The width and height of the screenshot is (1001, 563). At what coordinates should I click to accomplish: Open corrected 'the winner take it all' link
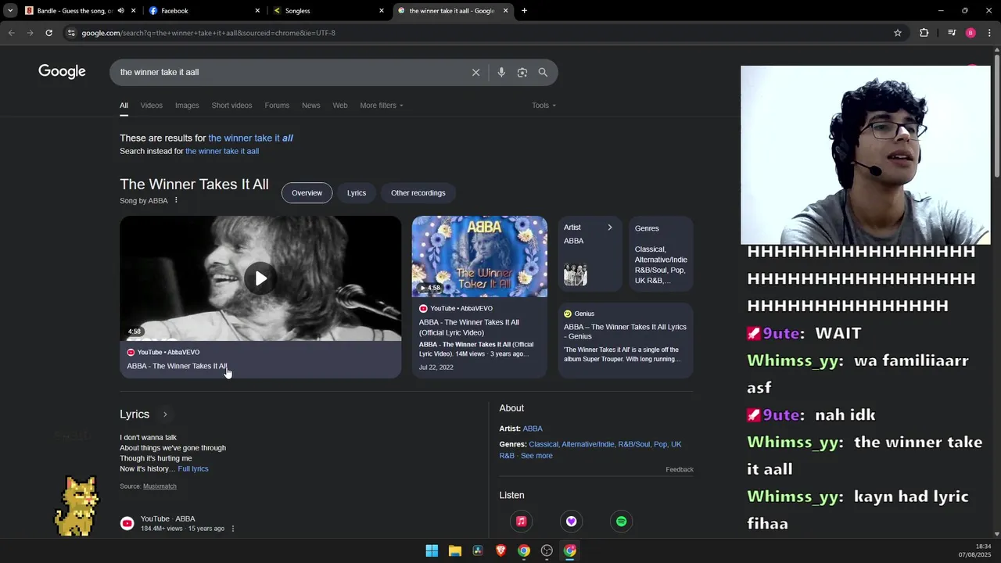tap(250, 138)
